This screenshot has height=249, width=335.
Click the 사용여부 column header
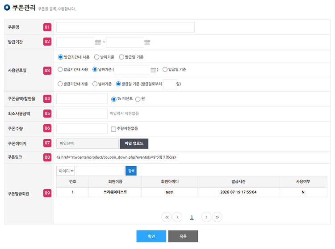tap(303, 181)
